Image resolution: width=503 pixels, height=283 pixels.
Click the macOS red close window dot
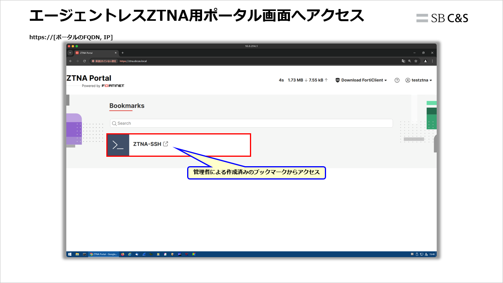tap(69, 46)
